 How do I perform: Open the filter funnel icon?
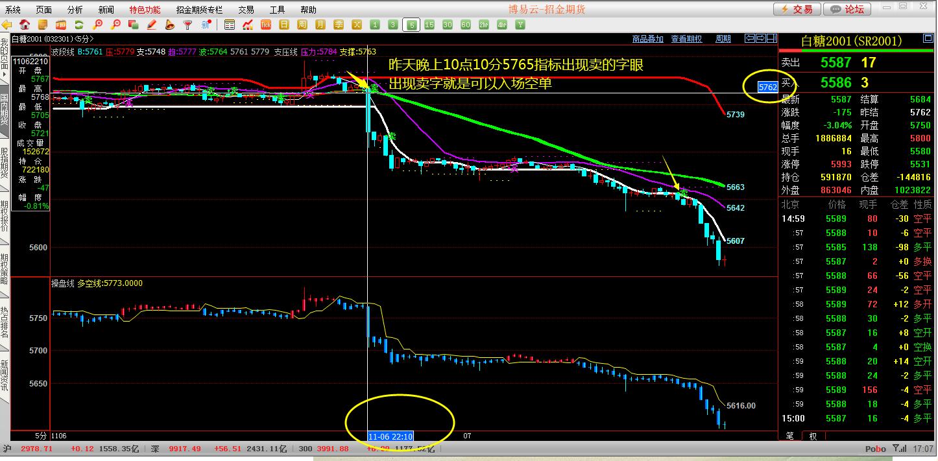[188, 25]
